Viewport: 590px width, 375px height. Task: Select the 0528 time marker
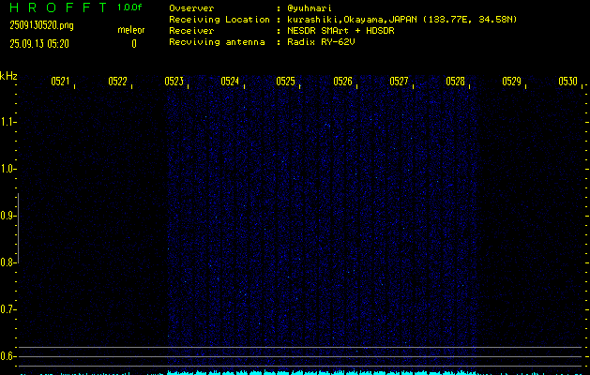click(455, 82)
